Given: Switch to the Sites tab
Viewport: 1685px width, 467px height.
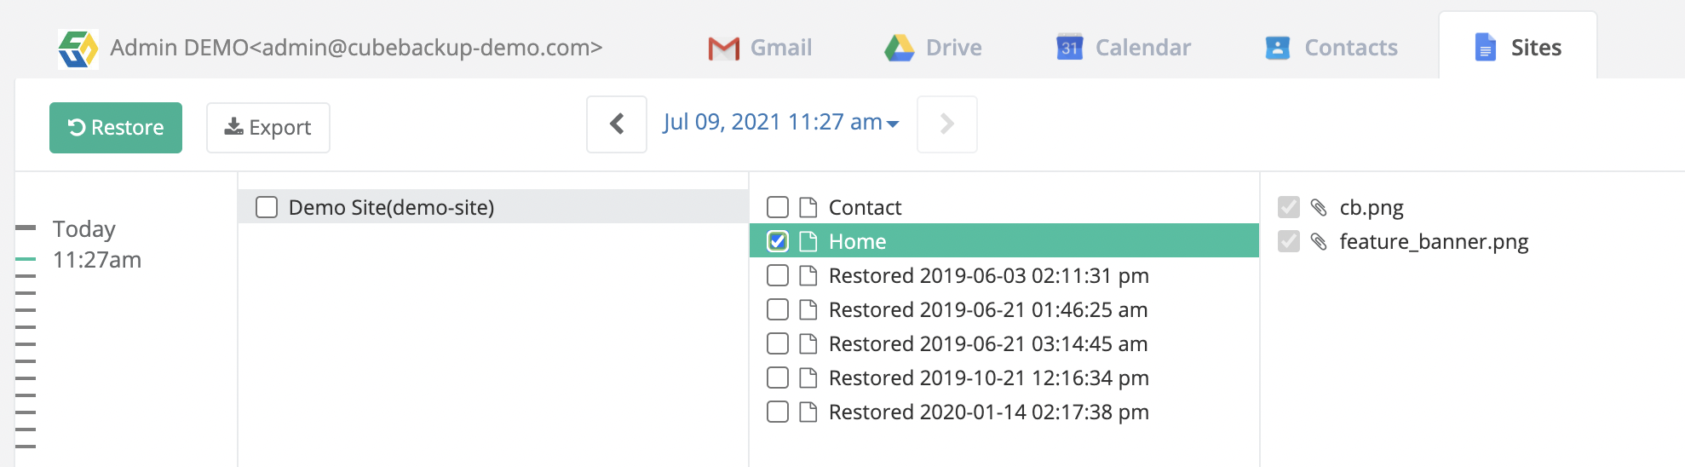Looking at the screenshot, I should click(x=1518, y=48).
